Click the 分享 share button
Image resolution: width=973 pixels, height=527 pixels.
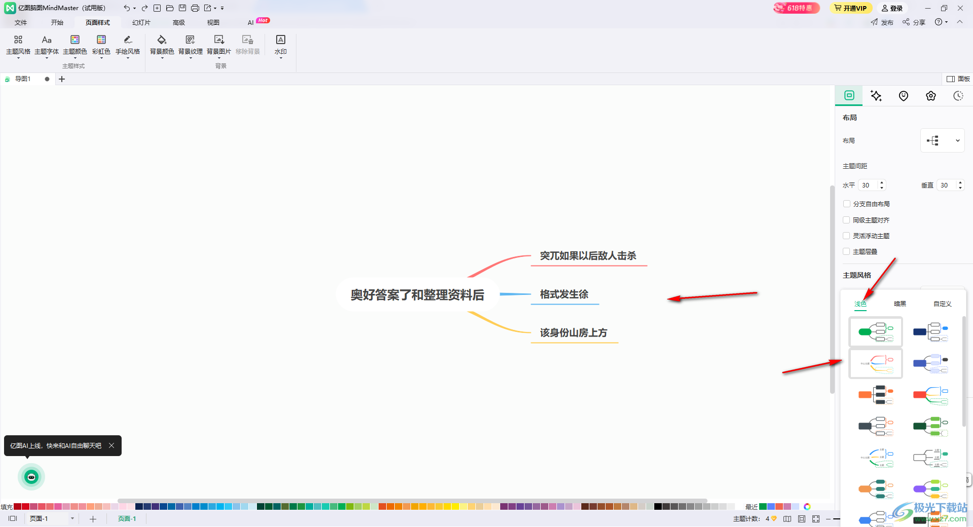(914, 22)
